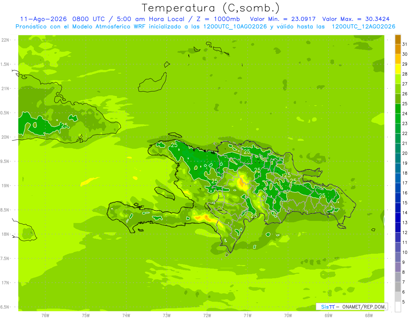Click the title 'Temperatura (C,somb.)'
The height and width of the screenshot is (320, 414).
(211, 8)
